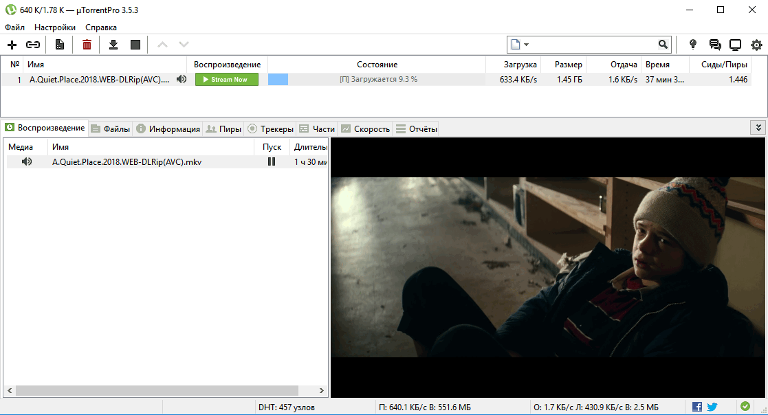Viewport: 768px width, 415px height.
Task: Switch to Отчёты tab
Action: pos(417,128)
